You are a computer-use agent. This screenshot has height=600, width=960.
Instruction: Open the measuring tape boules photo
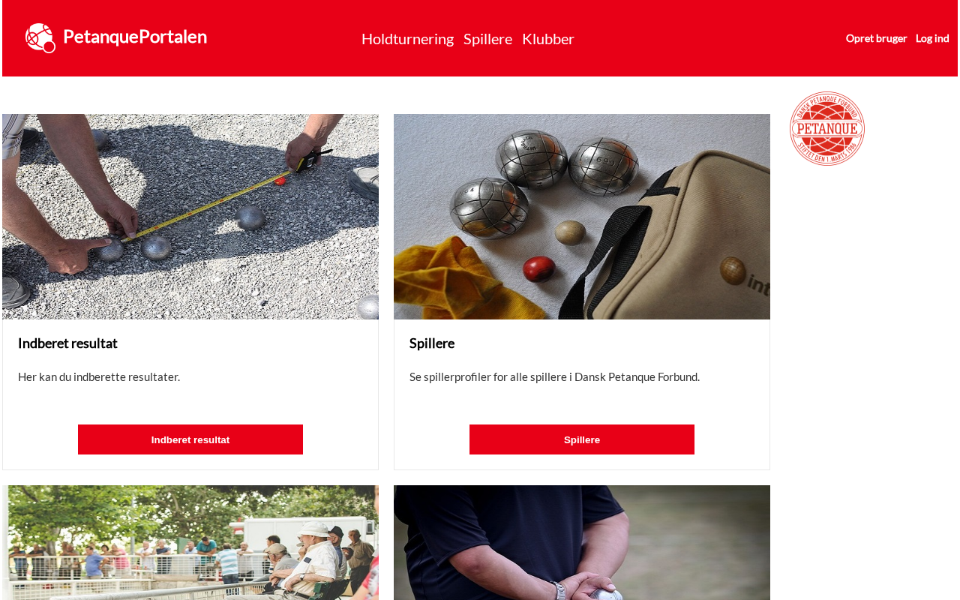click(x=190, y=217)
